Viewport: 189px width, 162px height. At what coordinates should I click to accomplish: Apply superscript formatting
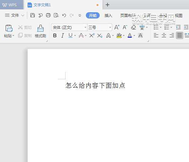point(92,35)
